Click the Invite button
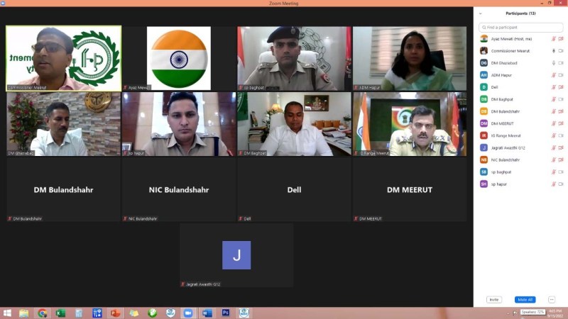568x319 pixels. point(494,300)
